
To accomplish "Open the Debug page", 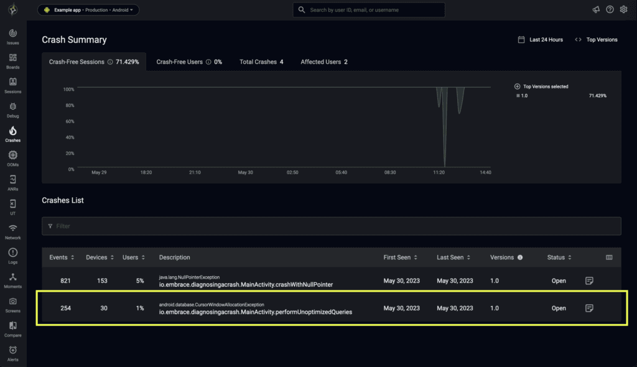I will 12,109.
